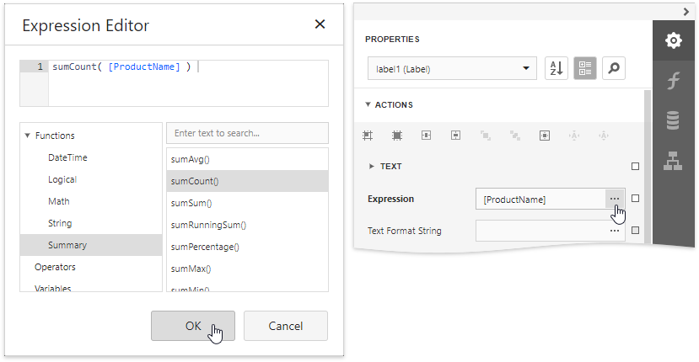Collapse the right panel chevron arrow
The image size is (699, 362).
[686, 11]
